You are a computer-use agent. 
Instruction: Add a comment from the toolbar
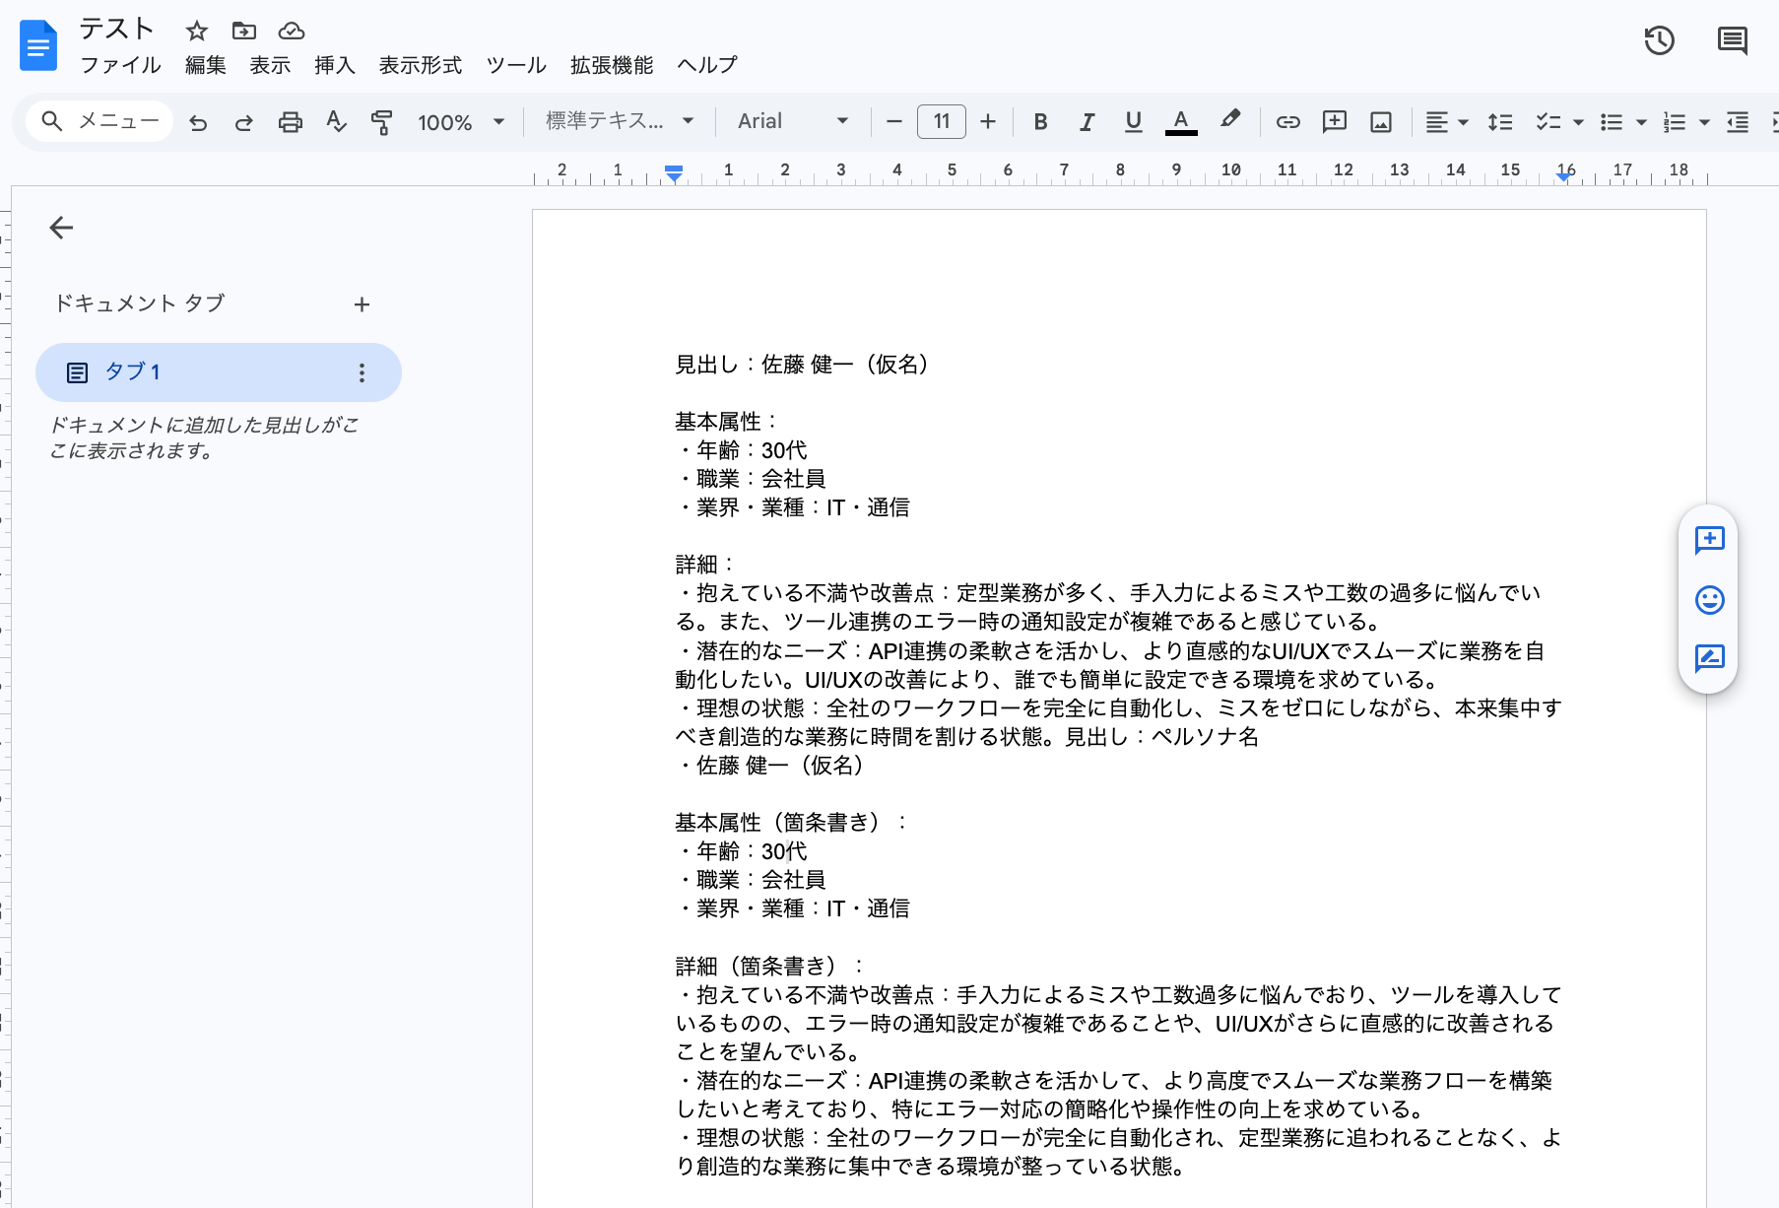coord(1335,122)
